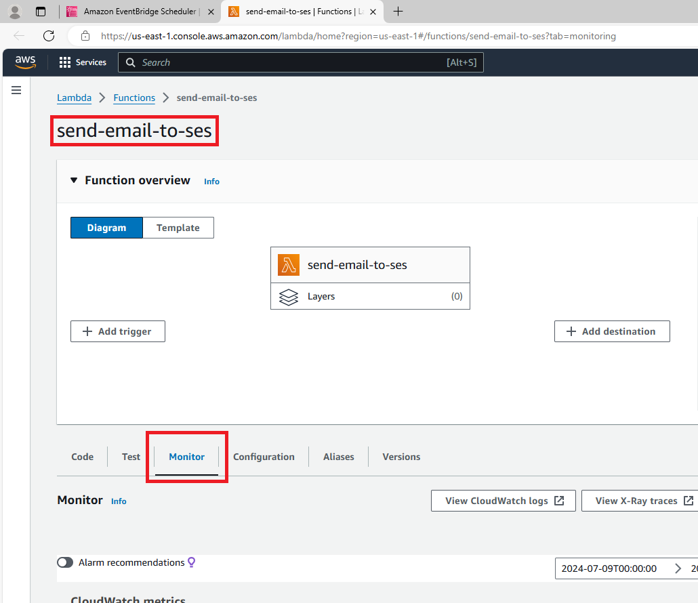Screen dimensions: 698x603
Task: Open the Code tab
Action: point(83,457)
